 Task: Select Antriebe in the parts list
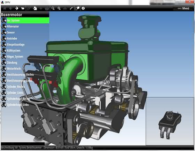[x=12, y=38]
